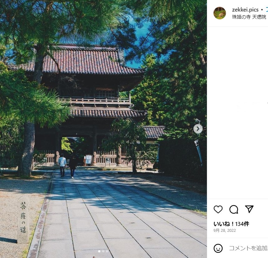Click the blank caption area beside the photo
Viewport: 268px width, 258px height.
[237, 113]
